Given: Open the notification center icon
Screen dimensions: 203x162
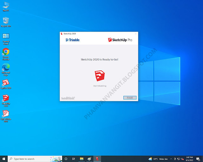Looking at the screenshot, I should pyautogui.click(x=198, y=159).
